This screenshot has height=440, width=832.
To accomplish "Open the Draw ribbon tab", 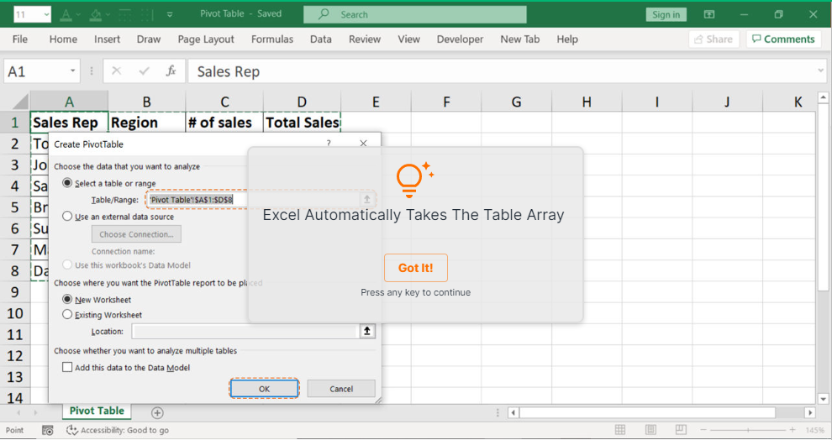I will [149, 39].
